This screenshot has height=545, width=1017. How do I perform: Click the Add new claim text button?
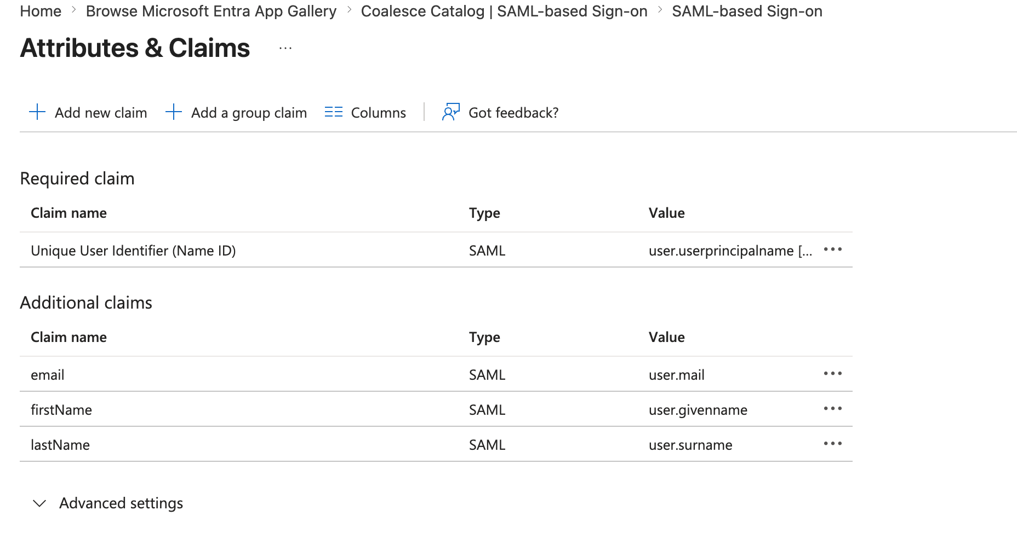101,113
